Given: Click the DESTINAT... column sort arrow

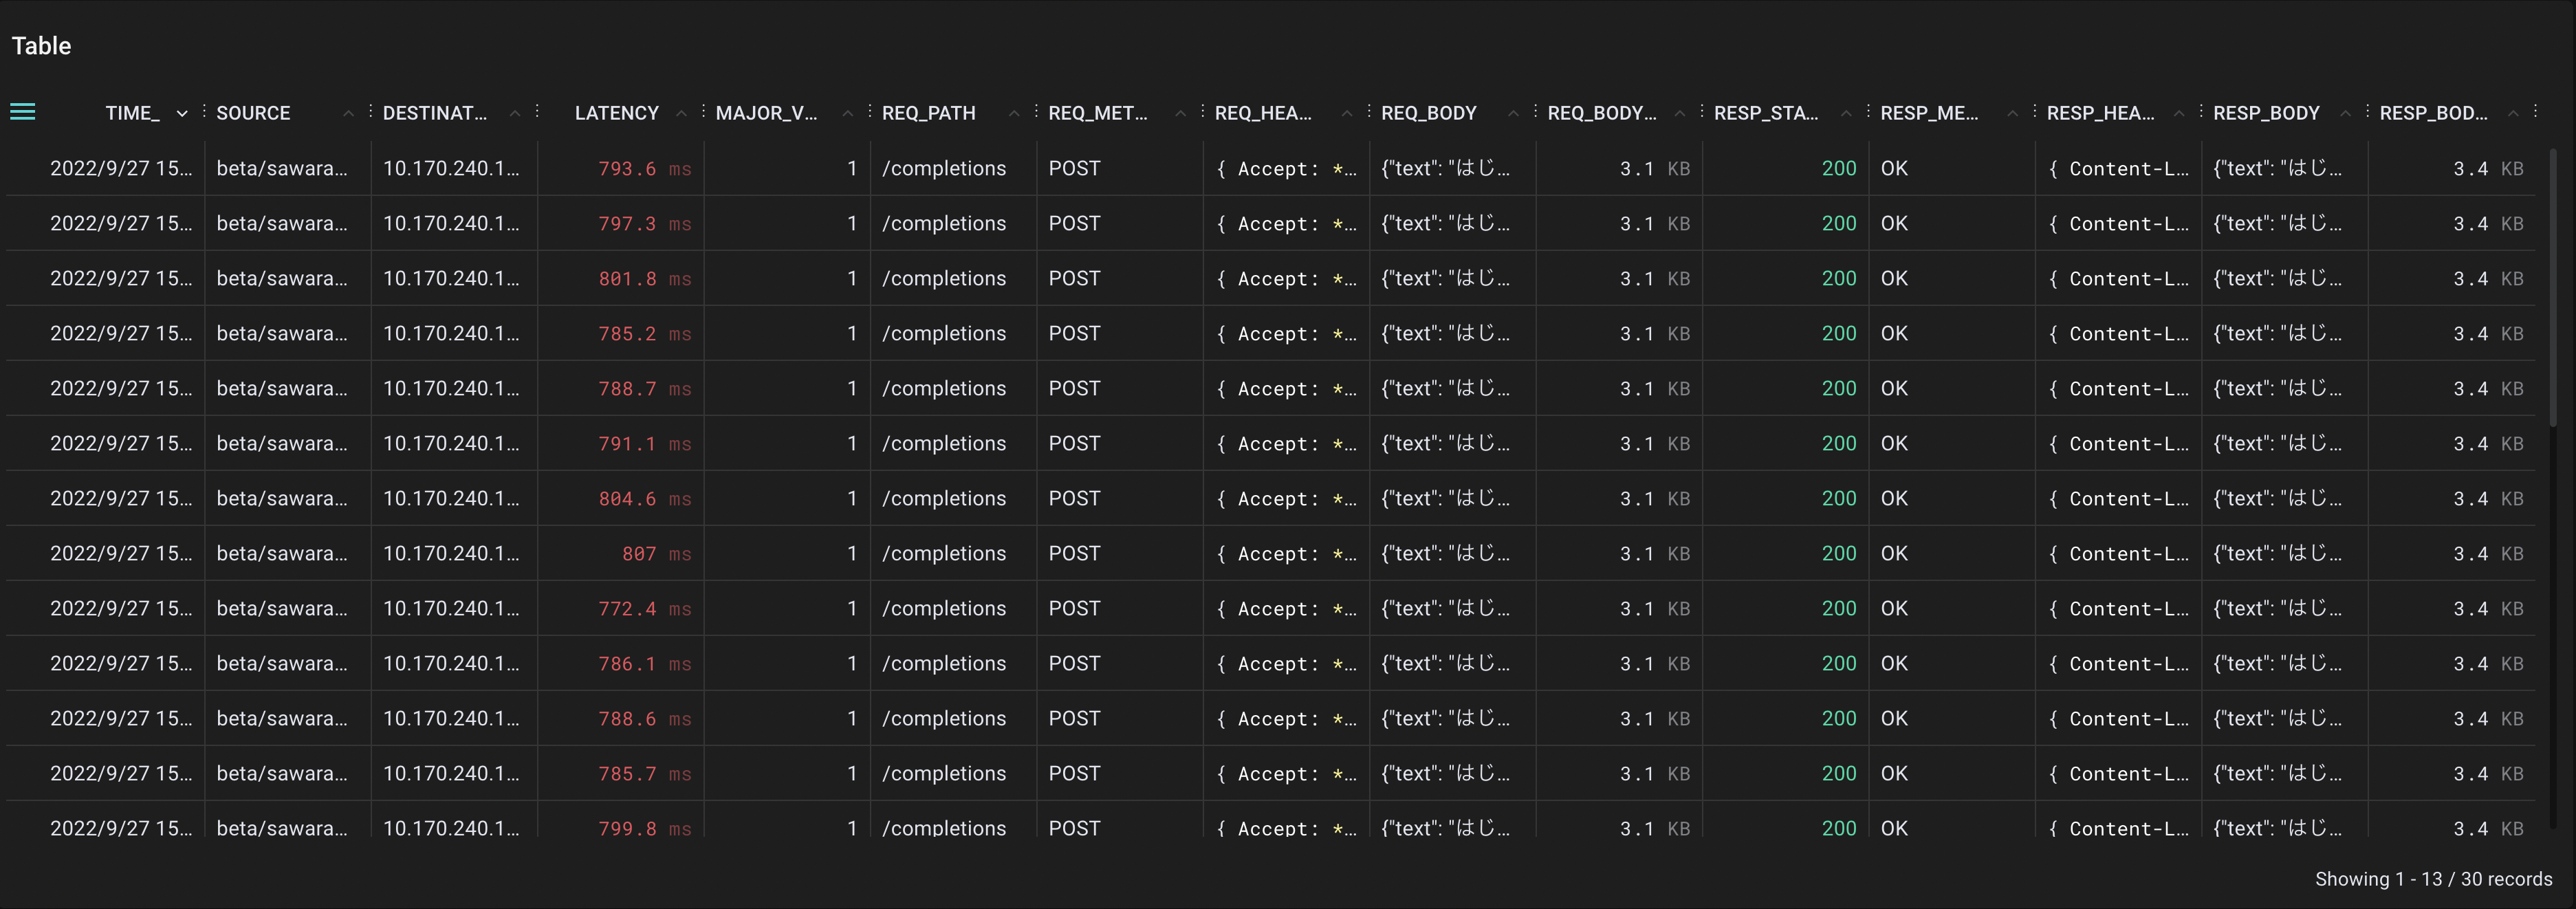Looking at the screenshot, I should coord(515,114).
